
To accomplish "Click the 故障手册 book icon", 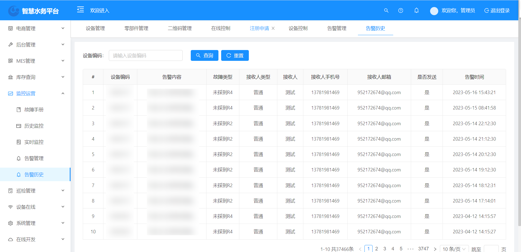I will click(19, 110).
